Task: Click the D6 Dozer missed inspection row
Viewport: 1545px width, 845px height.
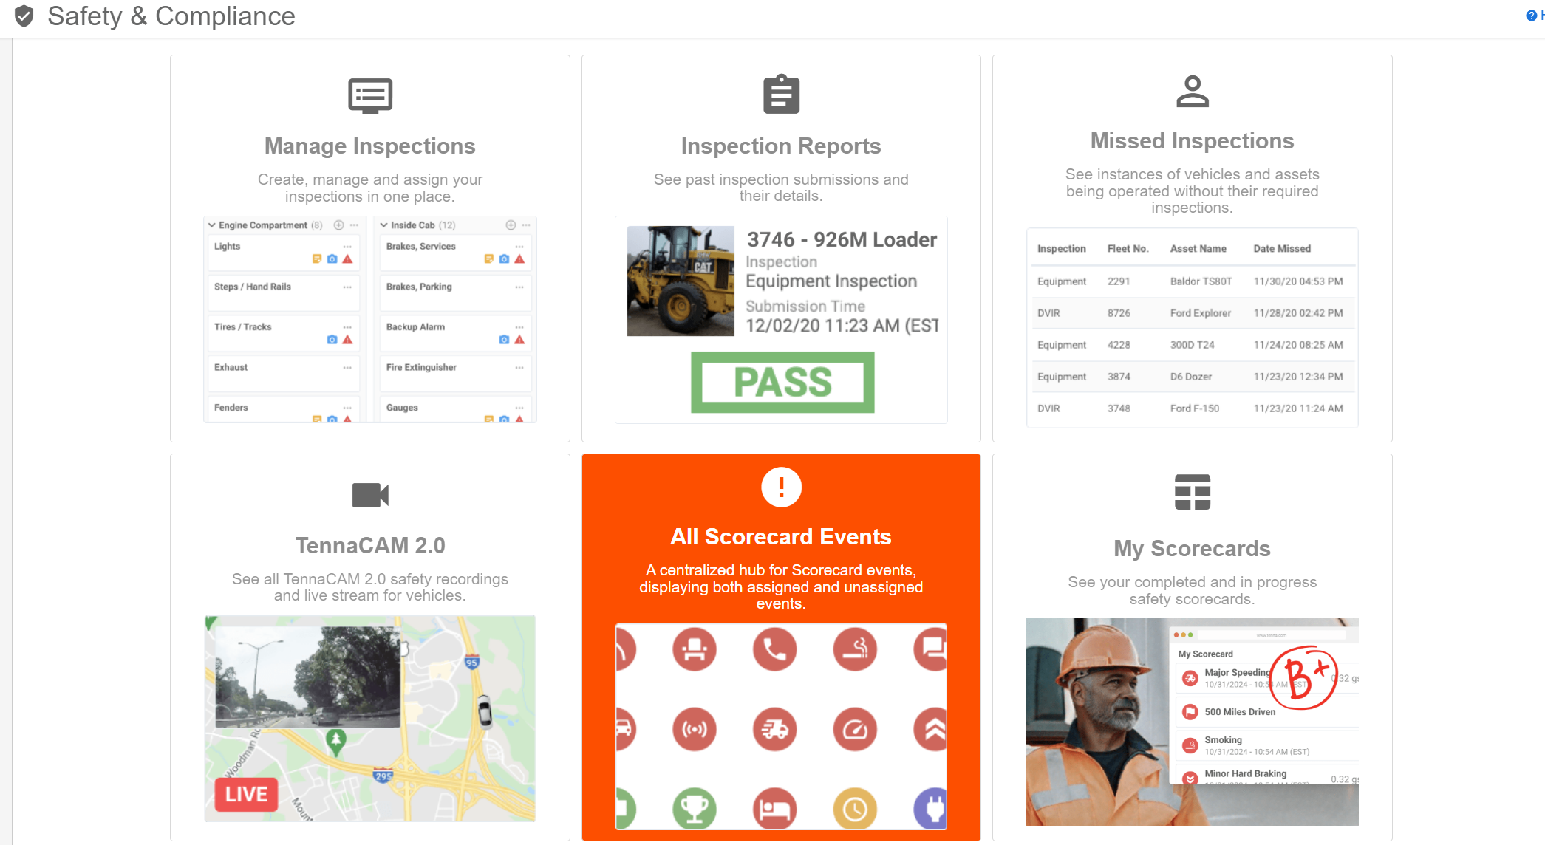Action: (x=1192, y=377)
